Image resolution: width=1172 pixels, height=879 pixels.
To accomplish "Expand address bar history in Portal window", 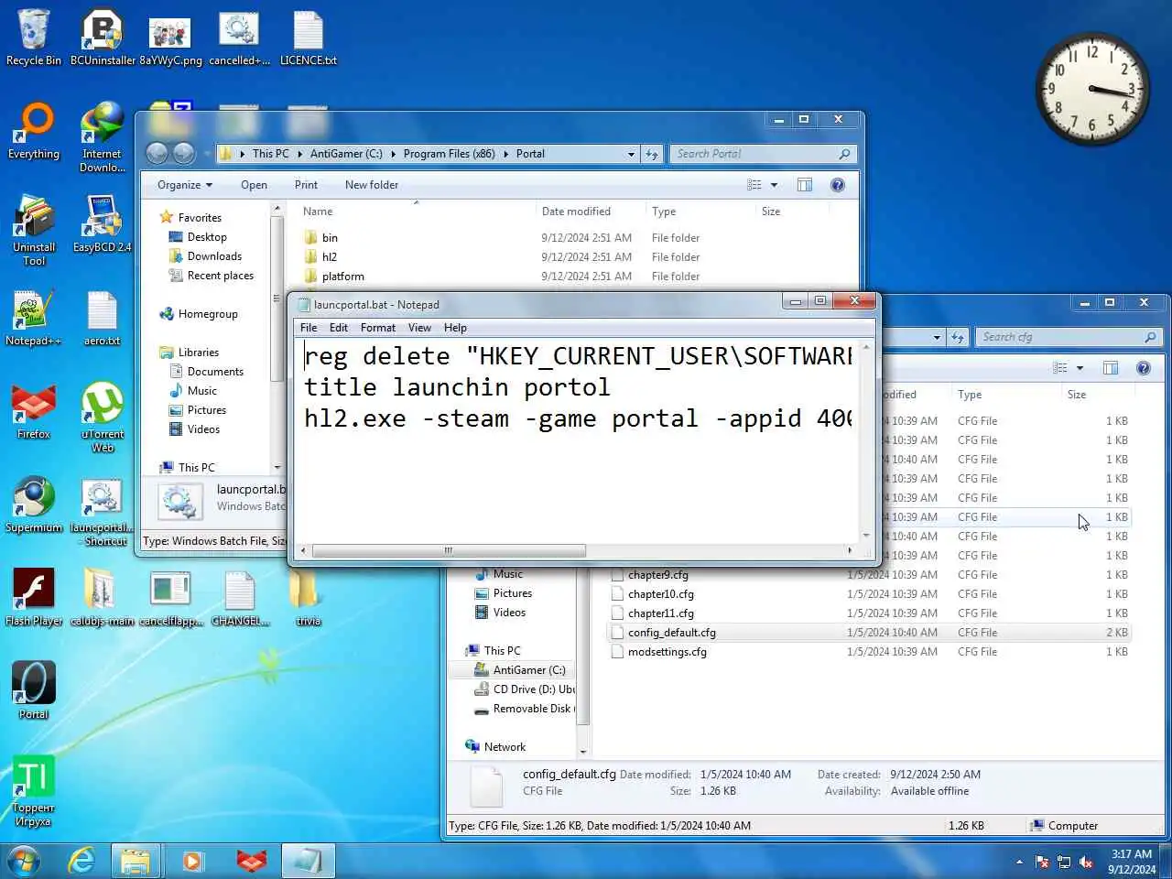I will click(x=631, y=154).
